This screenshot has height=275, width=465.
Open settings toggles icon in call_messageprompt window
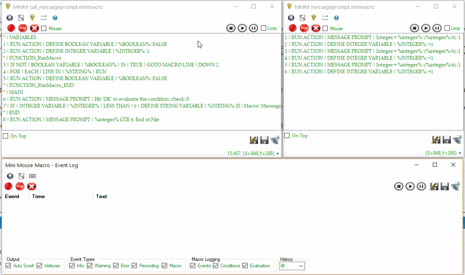click(x=21, y=18)
